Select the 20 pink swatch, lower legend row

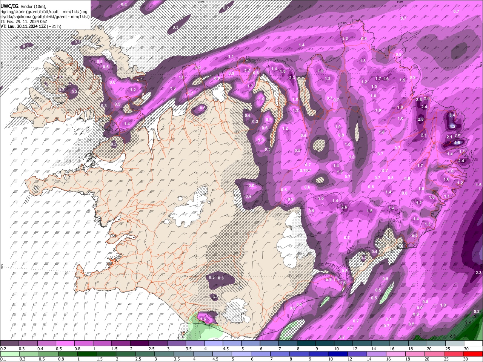(x=434, y=354)
